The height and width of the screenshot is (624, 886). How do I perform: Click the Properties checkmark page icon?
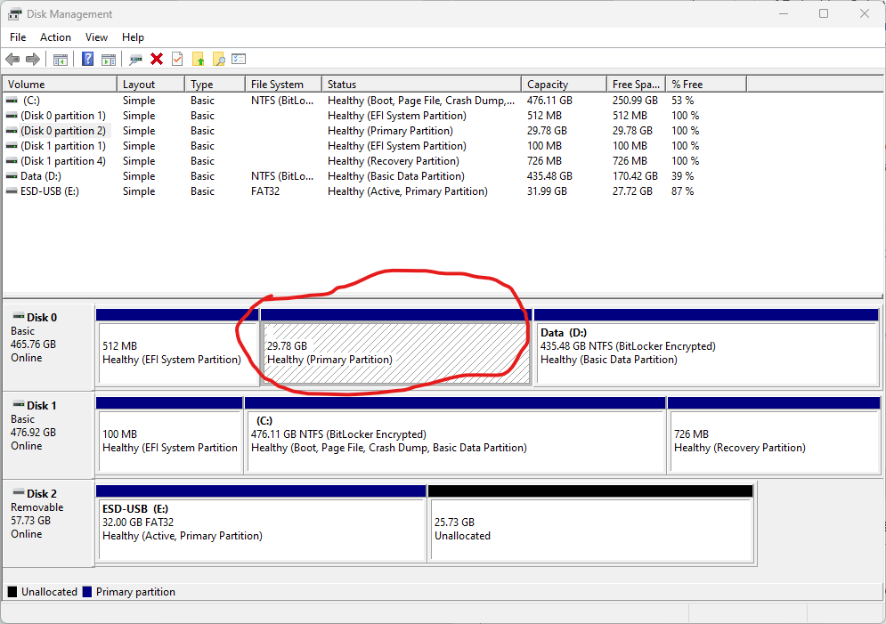coord(177,60)
